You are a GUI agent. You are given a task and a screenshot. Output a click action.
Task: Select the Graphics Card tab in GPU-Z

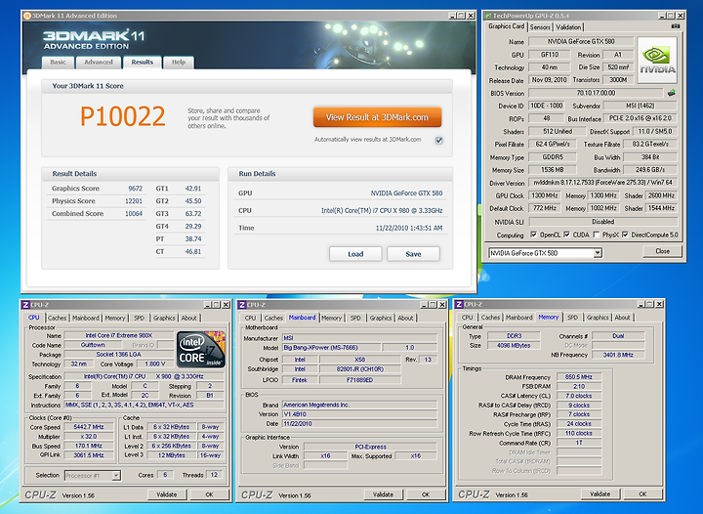coord(506,26)
